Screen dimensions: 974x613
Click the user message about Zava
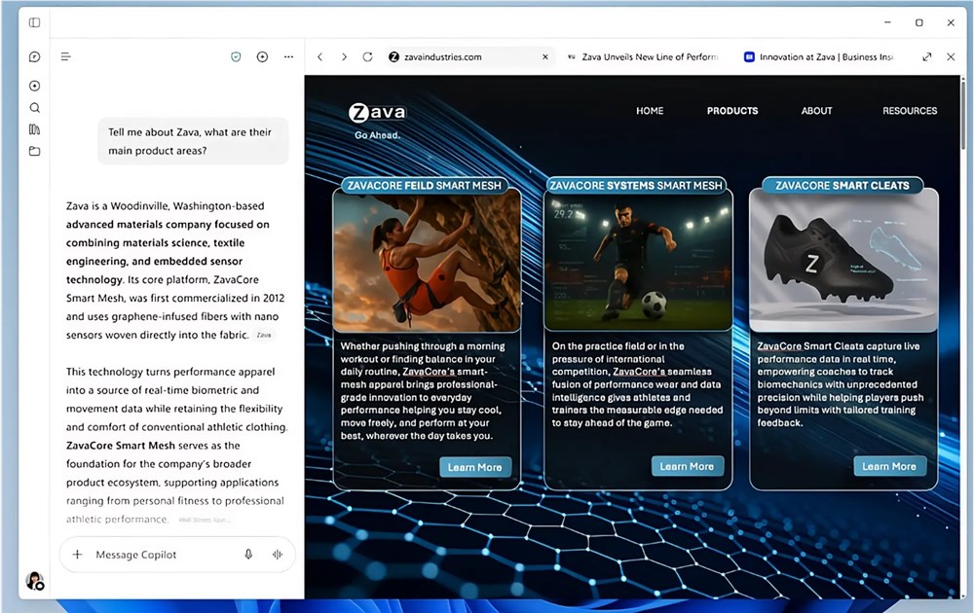pyautogui.click(x=193, y=141)
